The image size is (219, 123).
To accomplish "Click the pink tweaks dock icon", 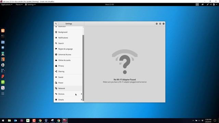I will click(3, 88).
